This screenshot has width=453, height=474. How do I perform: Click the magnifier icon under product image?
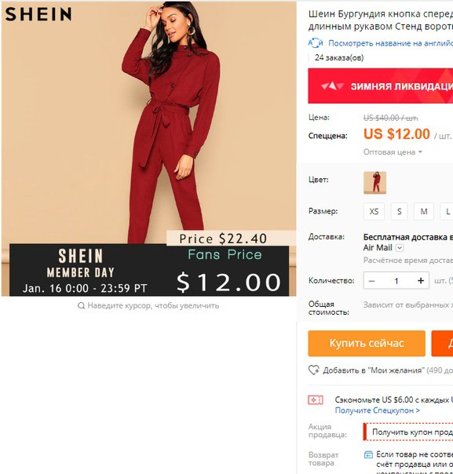(81, 305)
